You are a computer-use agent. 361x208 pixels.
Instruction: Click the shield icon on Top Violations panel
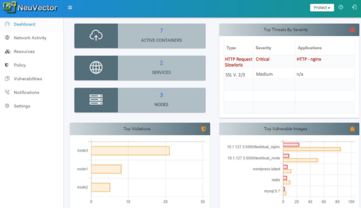(x=203, y=129)
